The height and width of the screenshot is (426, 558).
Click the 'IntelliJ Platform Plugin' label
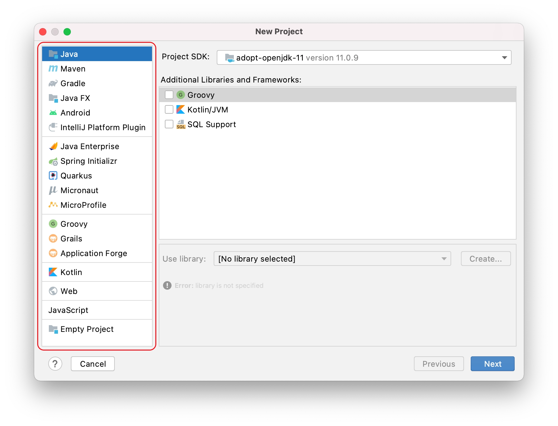click(x=103, y=127)
